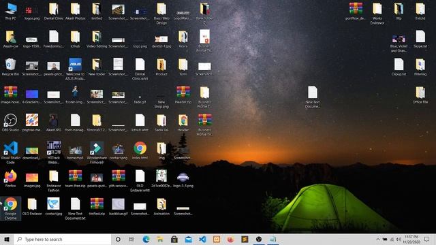Select the Akash.JPG photo file
Viewport: 436px width, 245px height.
(54, 122)
